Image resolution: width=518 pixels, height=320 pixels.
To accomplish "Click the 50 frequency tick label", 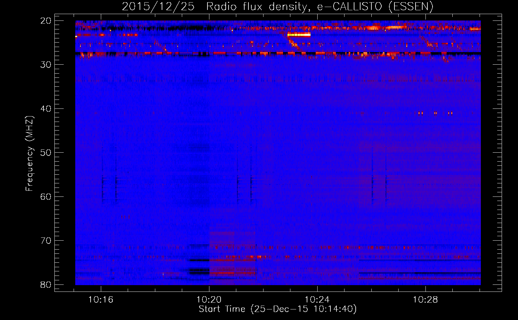I will coord(46,153).
